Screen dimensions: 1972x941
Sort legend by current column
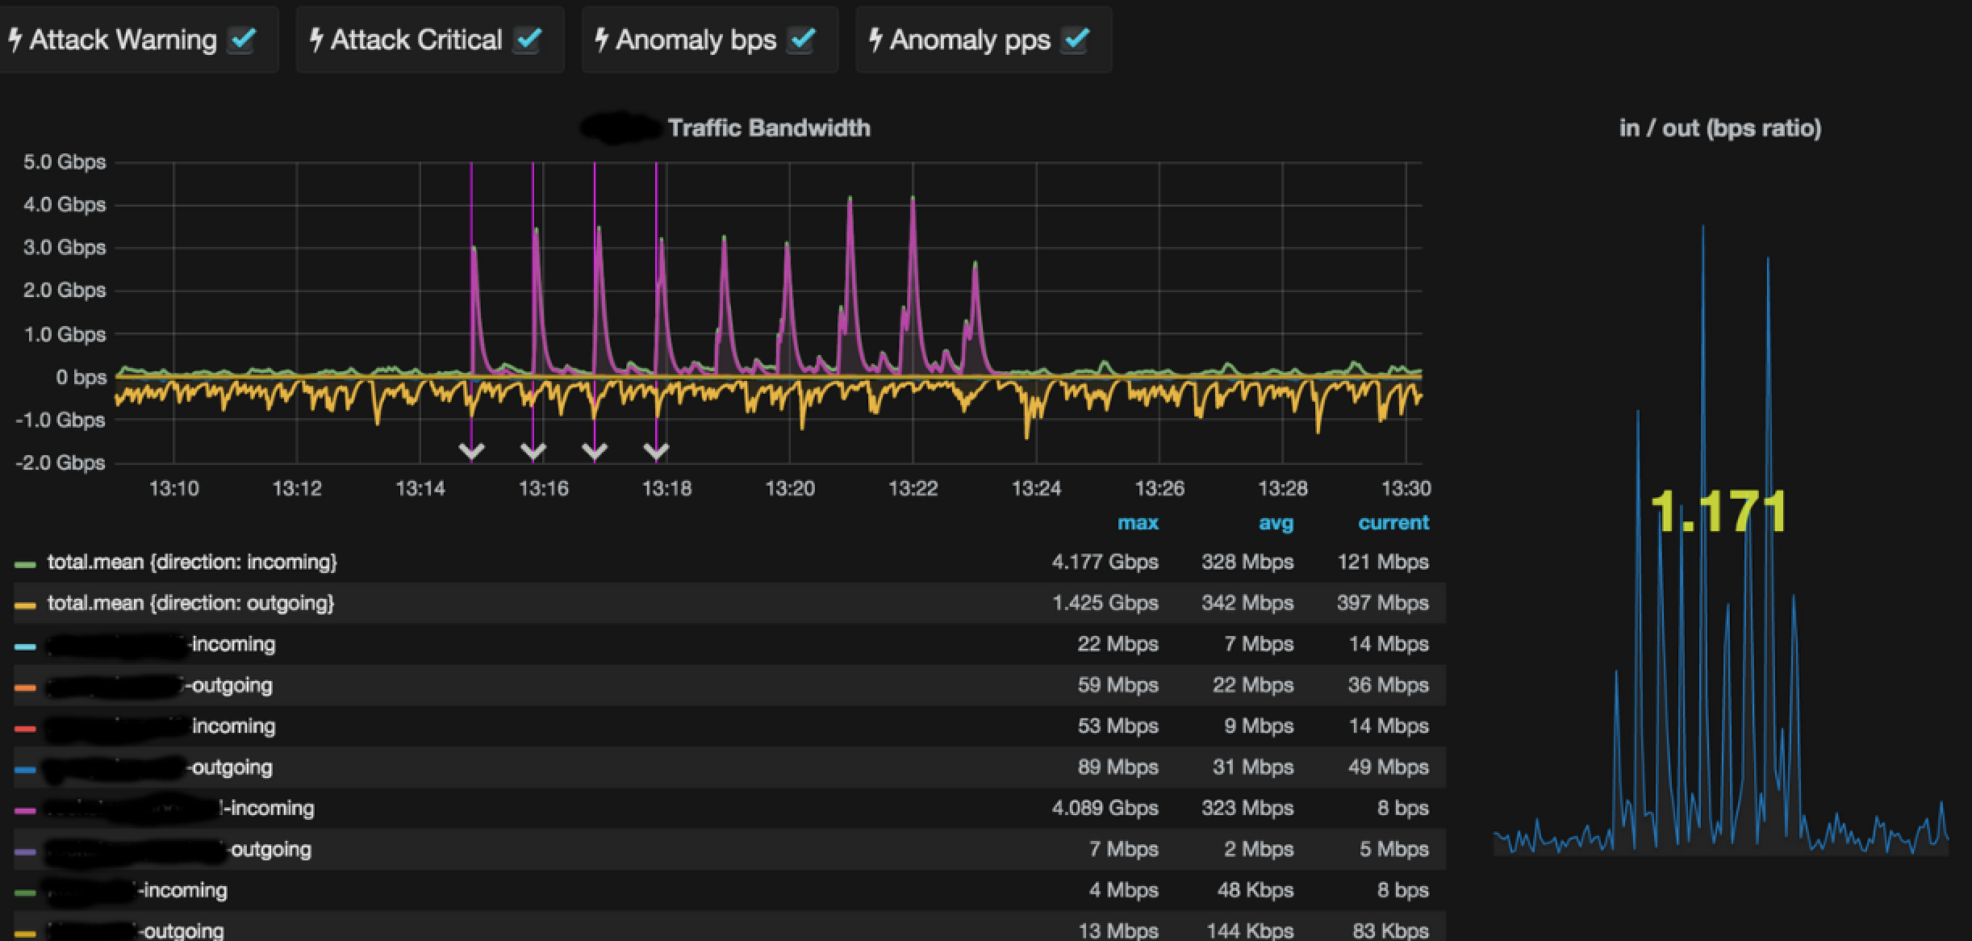(x=1393, y=523)
